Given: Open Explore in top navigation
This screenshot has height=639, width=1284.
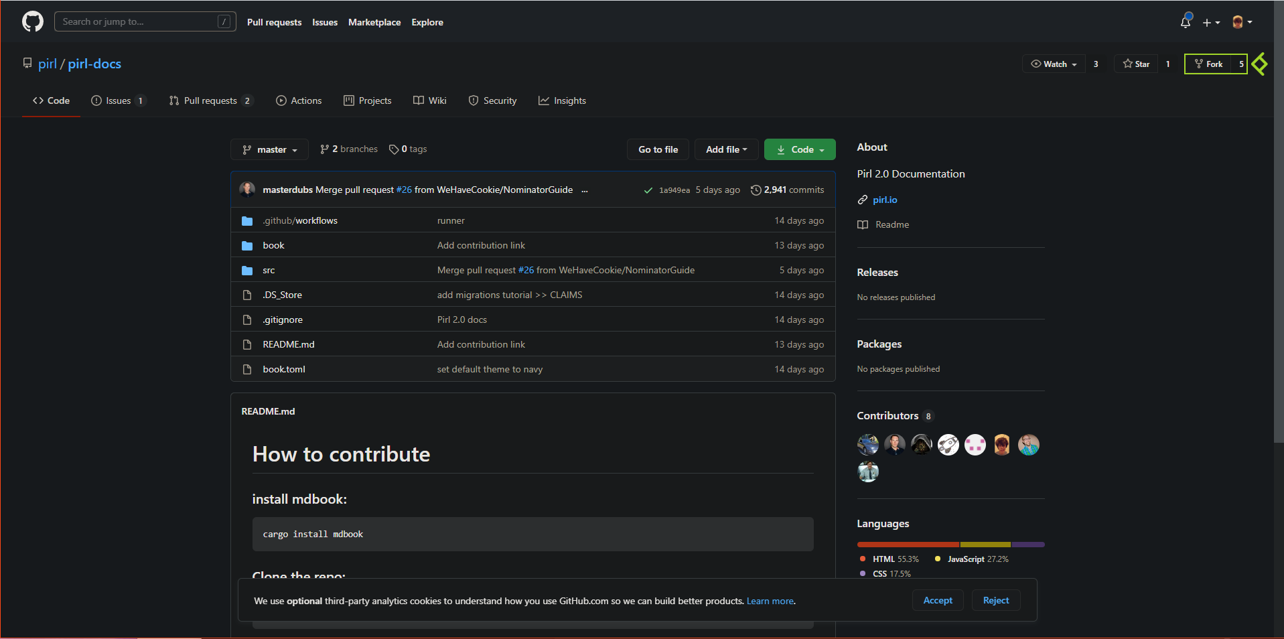Looking at the screenshot, I should tap(427, 22).
